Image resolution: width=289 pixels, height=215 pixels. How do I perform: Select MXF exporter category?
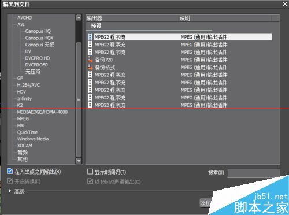pos(21,125)
